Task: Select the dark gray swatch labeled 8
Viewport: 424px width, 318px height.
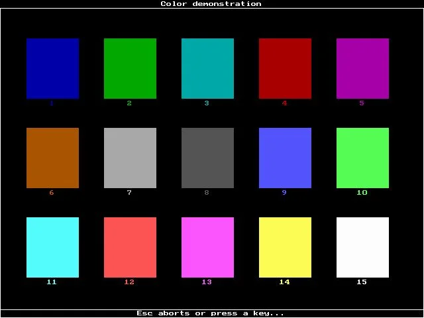Action: pos(207,158)
